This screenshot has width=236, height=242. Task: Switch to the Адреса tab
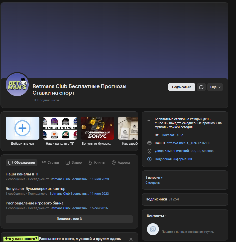pos(121,162)
